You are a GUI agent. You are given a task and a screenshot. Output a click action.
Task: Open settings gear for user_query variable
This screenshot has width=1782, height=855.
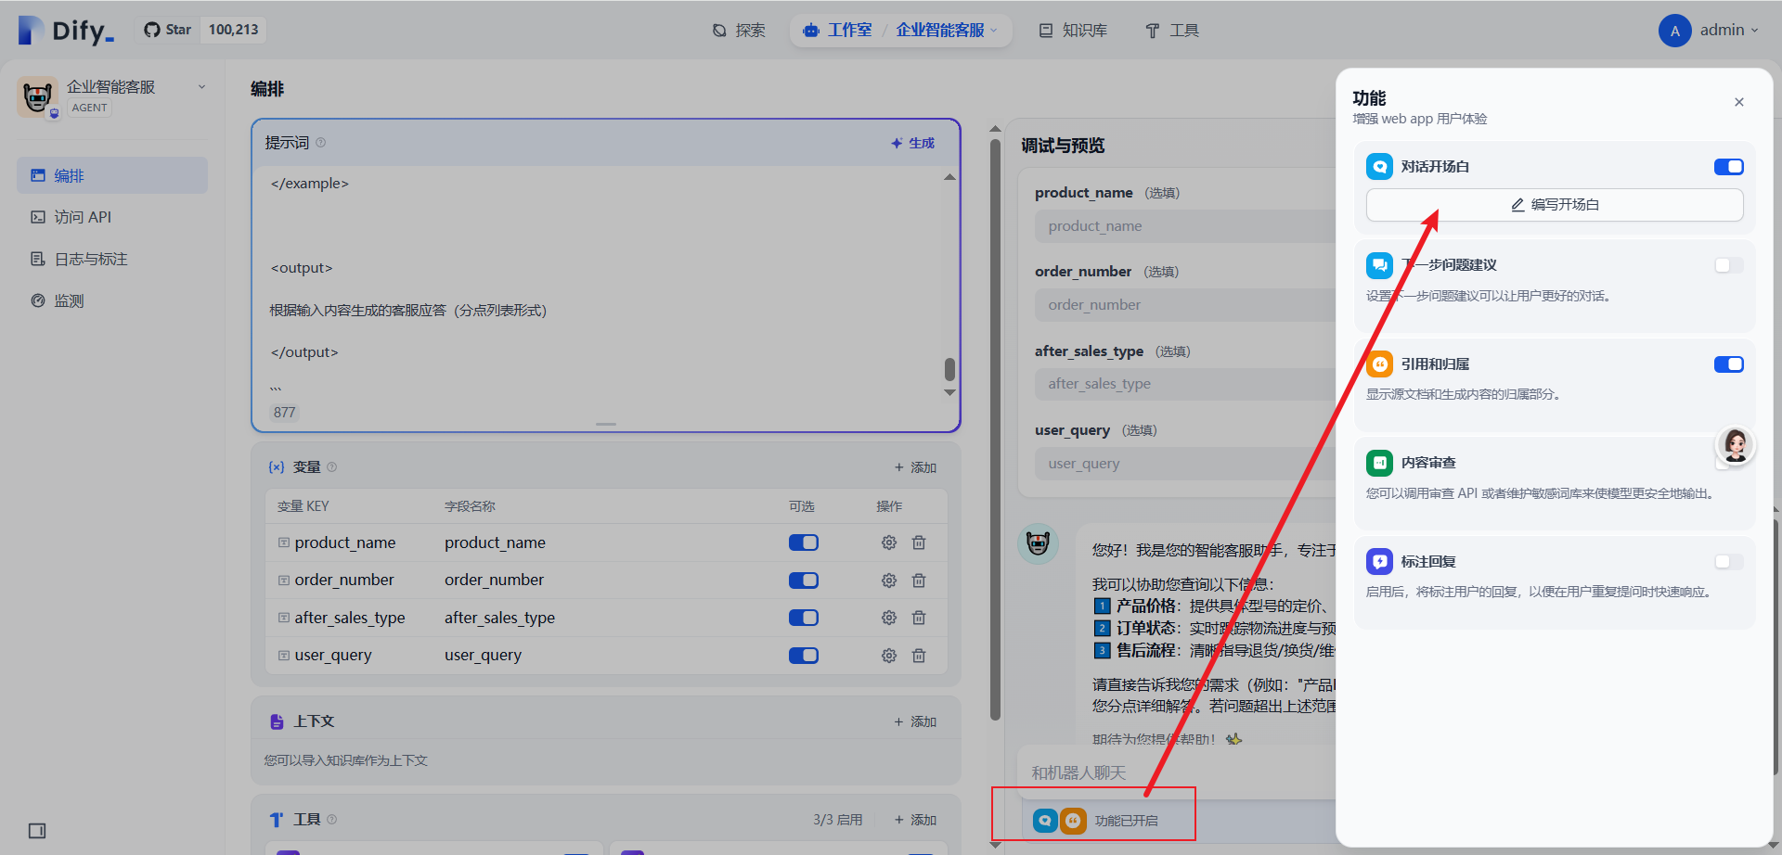(889, 656)
